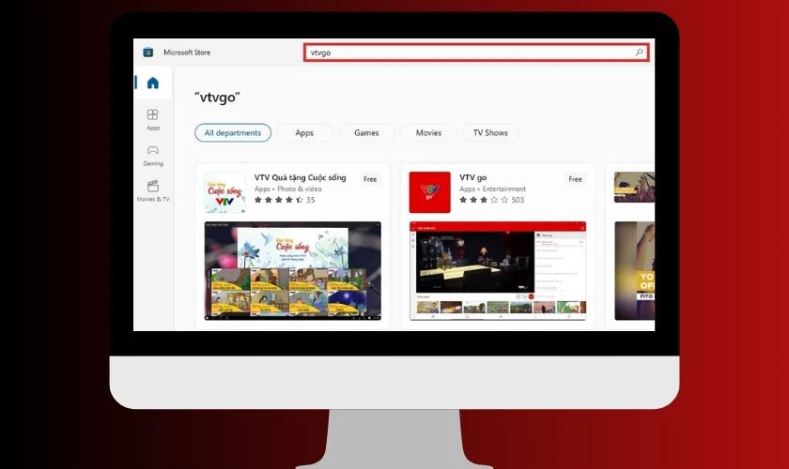789x469 pixels.
Task: Click Apps • Photo & video category text
Action: coord(287,189)
